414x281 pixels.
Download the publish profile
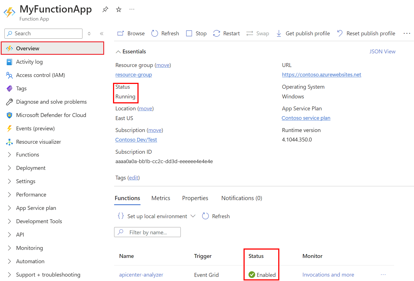coord(303,33)
